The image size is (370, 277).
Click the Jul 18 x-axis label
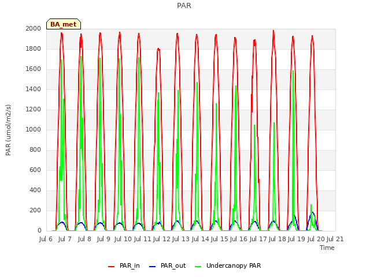click(277, 239)
